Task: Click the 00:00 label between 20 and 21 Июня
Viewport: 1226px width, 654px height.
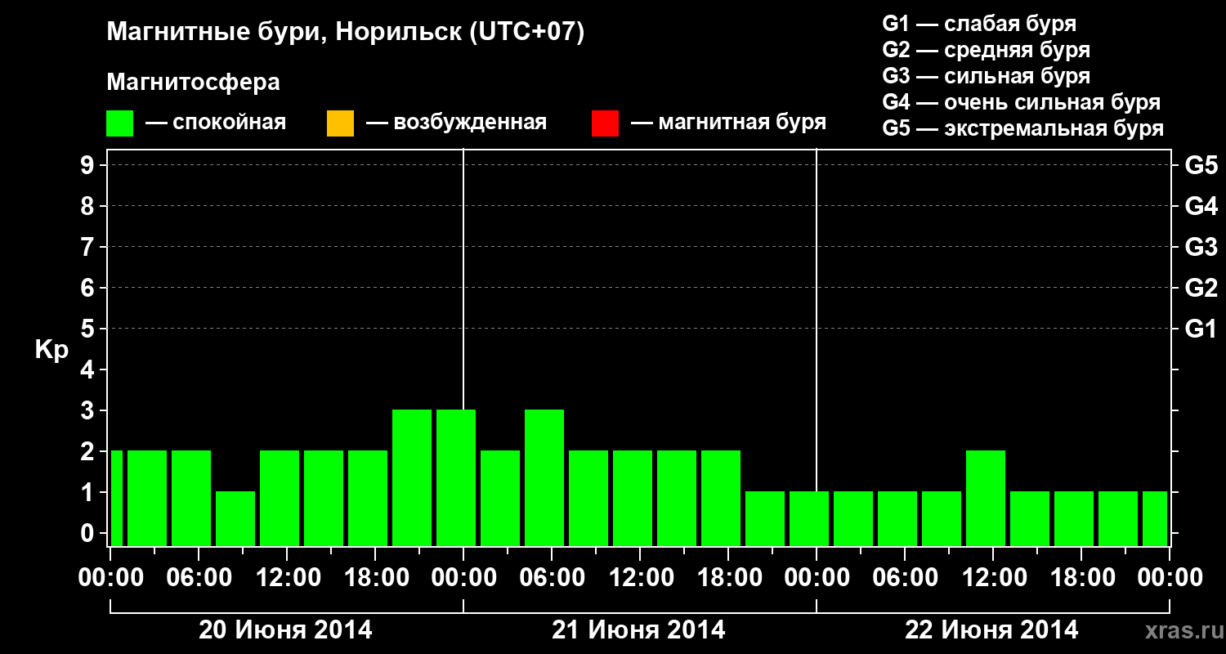Action: click(463, 578)
